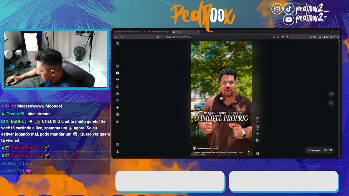The width and height of the screenshot is (349, 196).
Task: Click the avatars beside Mensagens
Action: [x=328, y=150]
